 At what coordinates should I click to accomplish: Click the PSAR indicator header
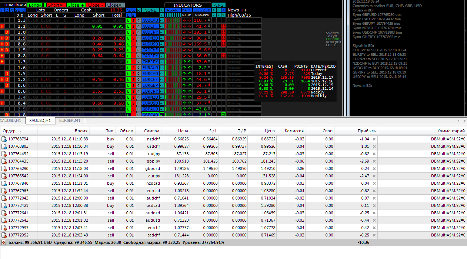173,10
